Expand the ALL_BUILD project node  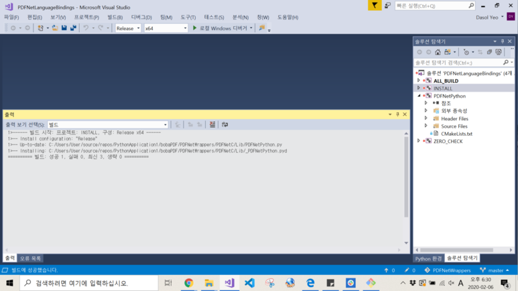click(419, 80)
